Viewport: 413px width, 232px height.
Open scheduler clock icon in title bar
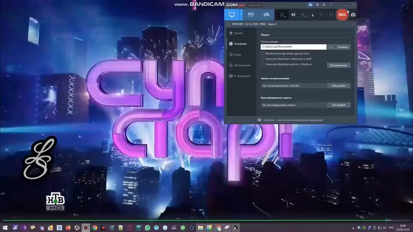tap(324, 5)
